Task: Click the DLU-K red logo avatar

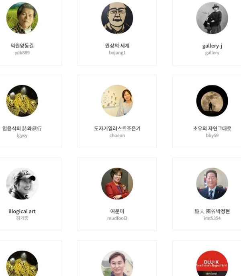Action: [x=212, y=264]
